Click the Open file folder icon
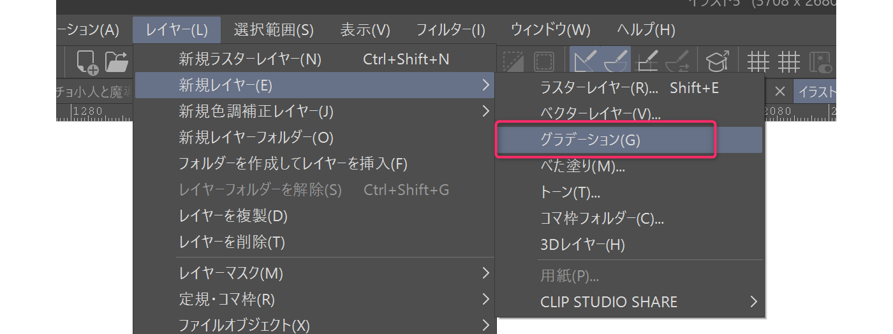The image size is (893, 334). coord(117,61)
